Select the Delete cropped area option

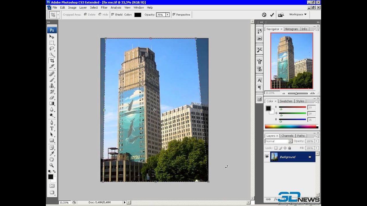[85, 15]
